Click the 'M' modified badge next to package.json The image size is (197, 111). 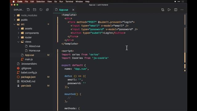point(48,77)
